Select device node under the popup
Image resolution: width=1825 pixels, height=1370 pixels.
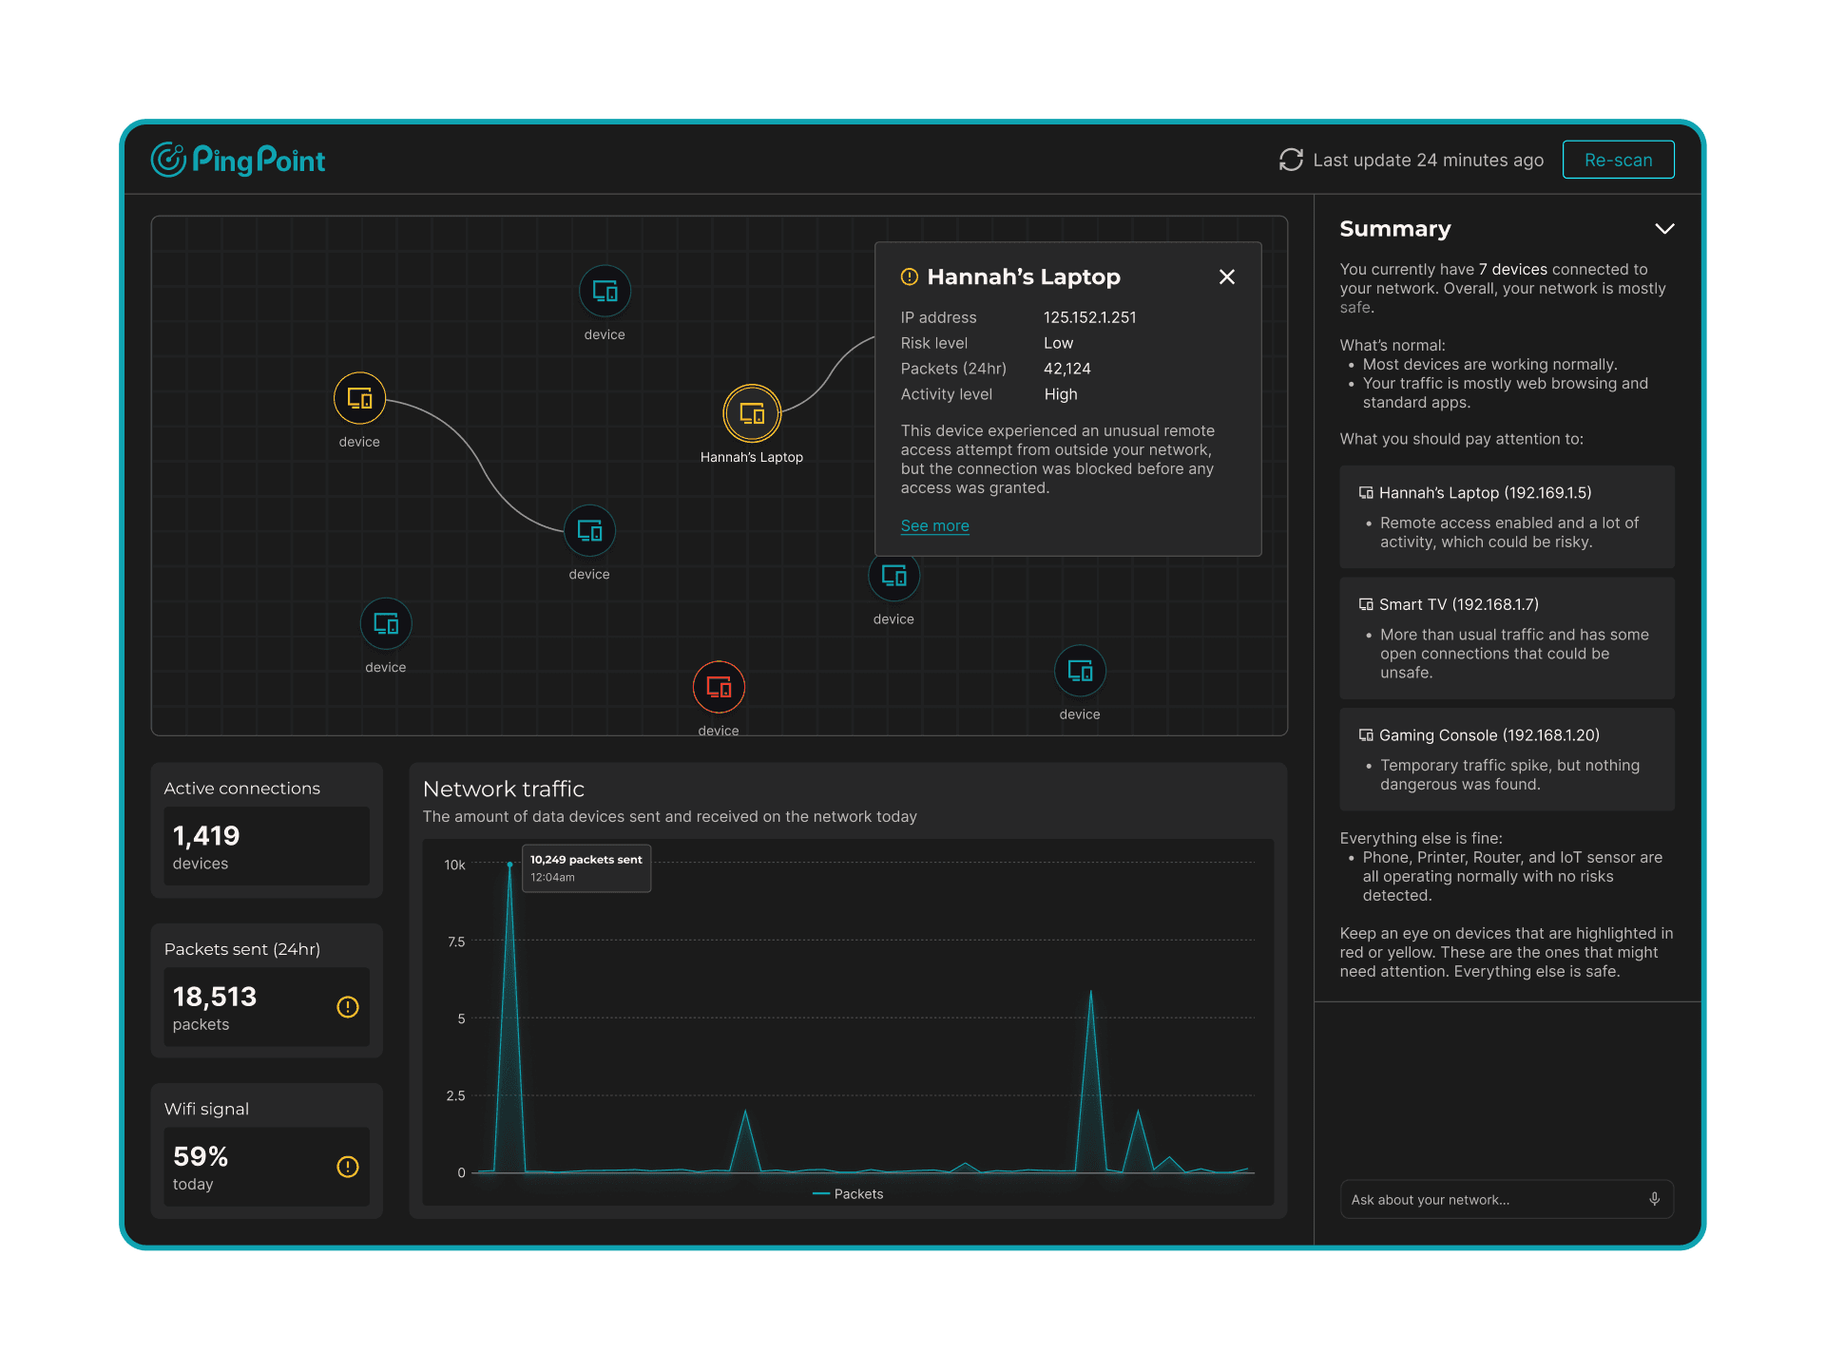[893, 576]
